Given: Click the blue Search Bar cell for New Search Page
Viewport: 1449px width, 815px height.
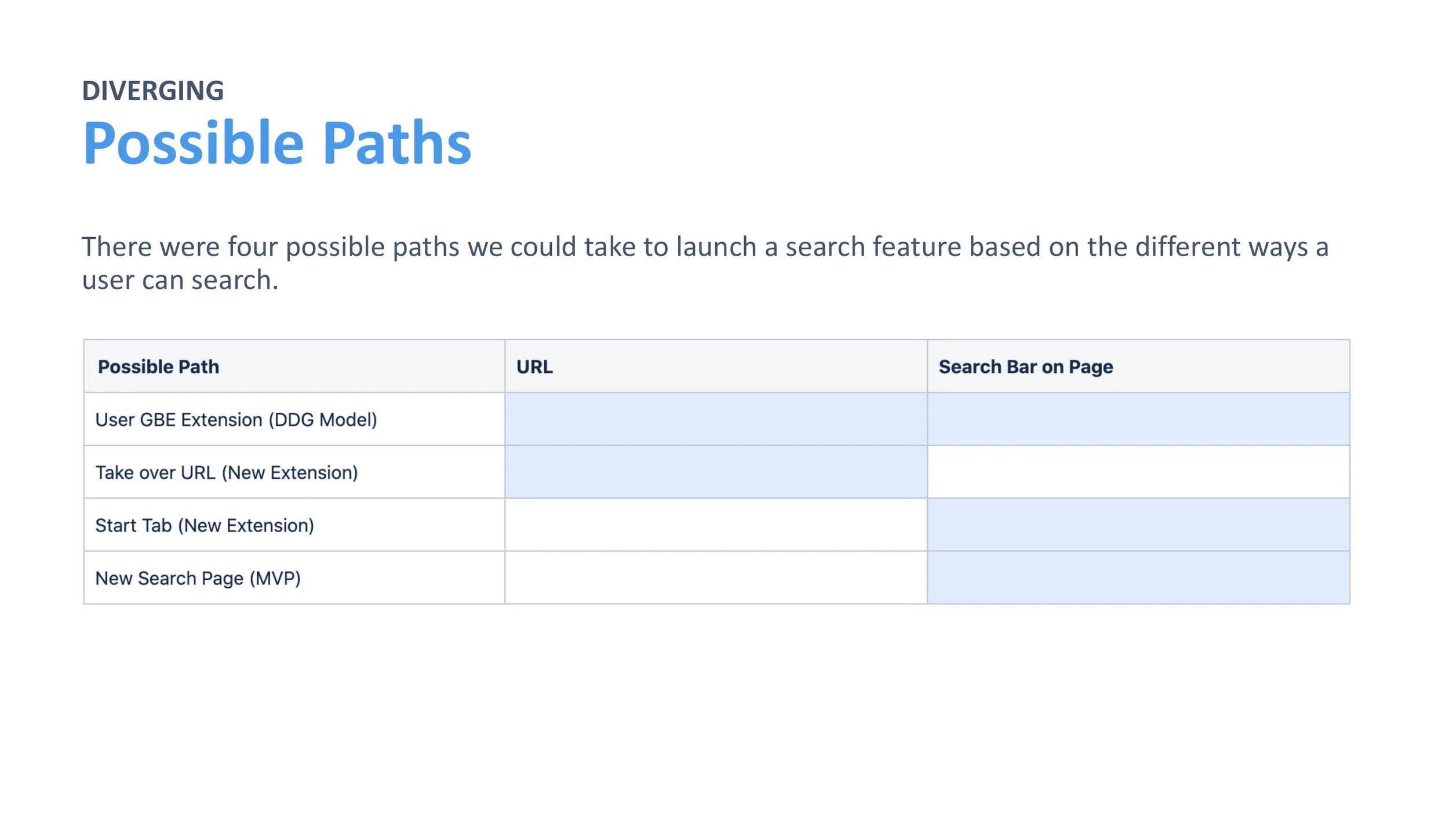Looking at the screenshot, I should 1138,577.
